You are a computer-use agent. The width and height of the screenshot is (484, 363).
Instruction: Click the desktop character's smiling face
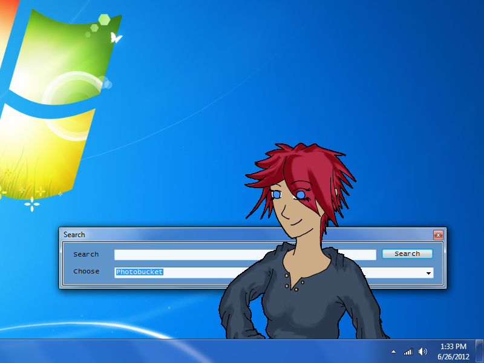coord(296,212)
